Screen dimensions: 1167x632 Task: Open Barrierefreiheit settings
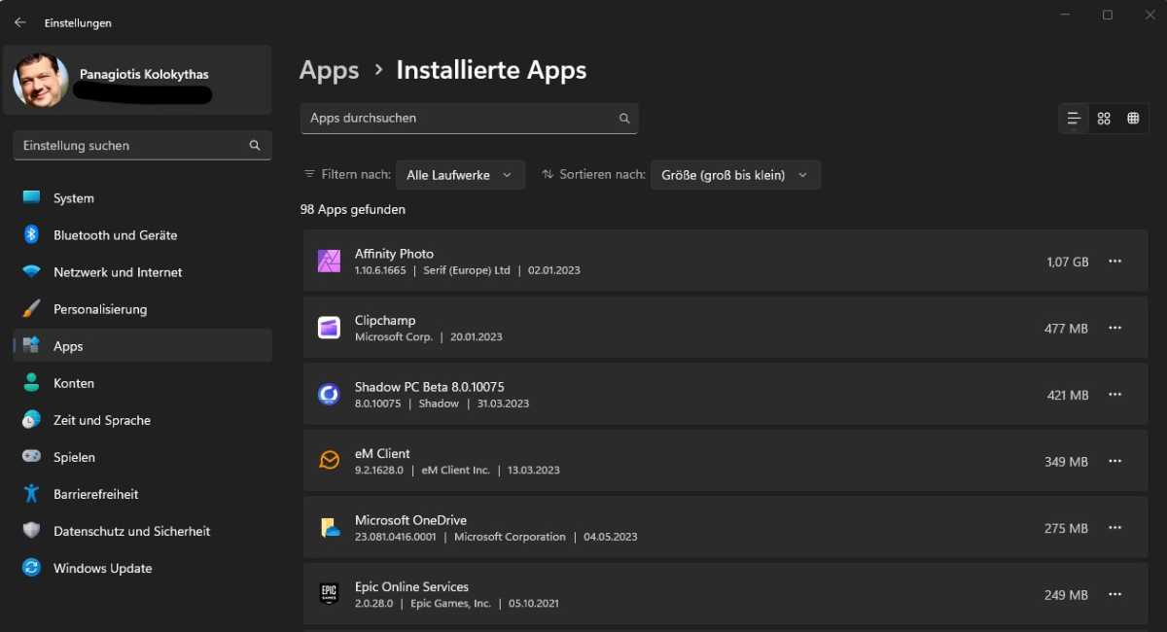coord(142,493)
